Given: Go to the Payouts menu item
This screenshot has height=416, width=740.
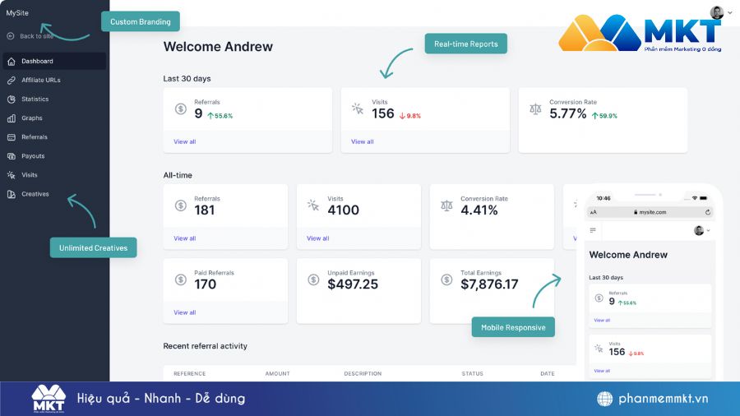Looking at the screenshot, I should coord(33,156).
